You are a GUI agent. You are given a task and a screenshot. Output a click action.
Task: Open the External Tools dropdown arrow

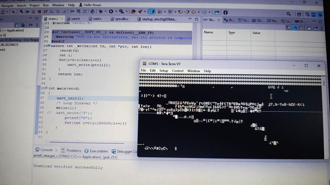pos(127,12)
